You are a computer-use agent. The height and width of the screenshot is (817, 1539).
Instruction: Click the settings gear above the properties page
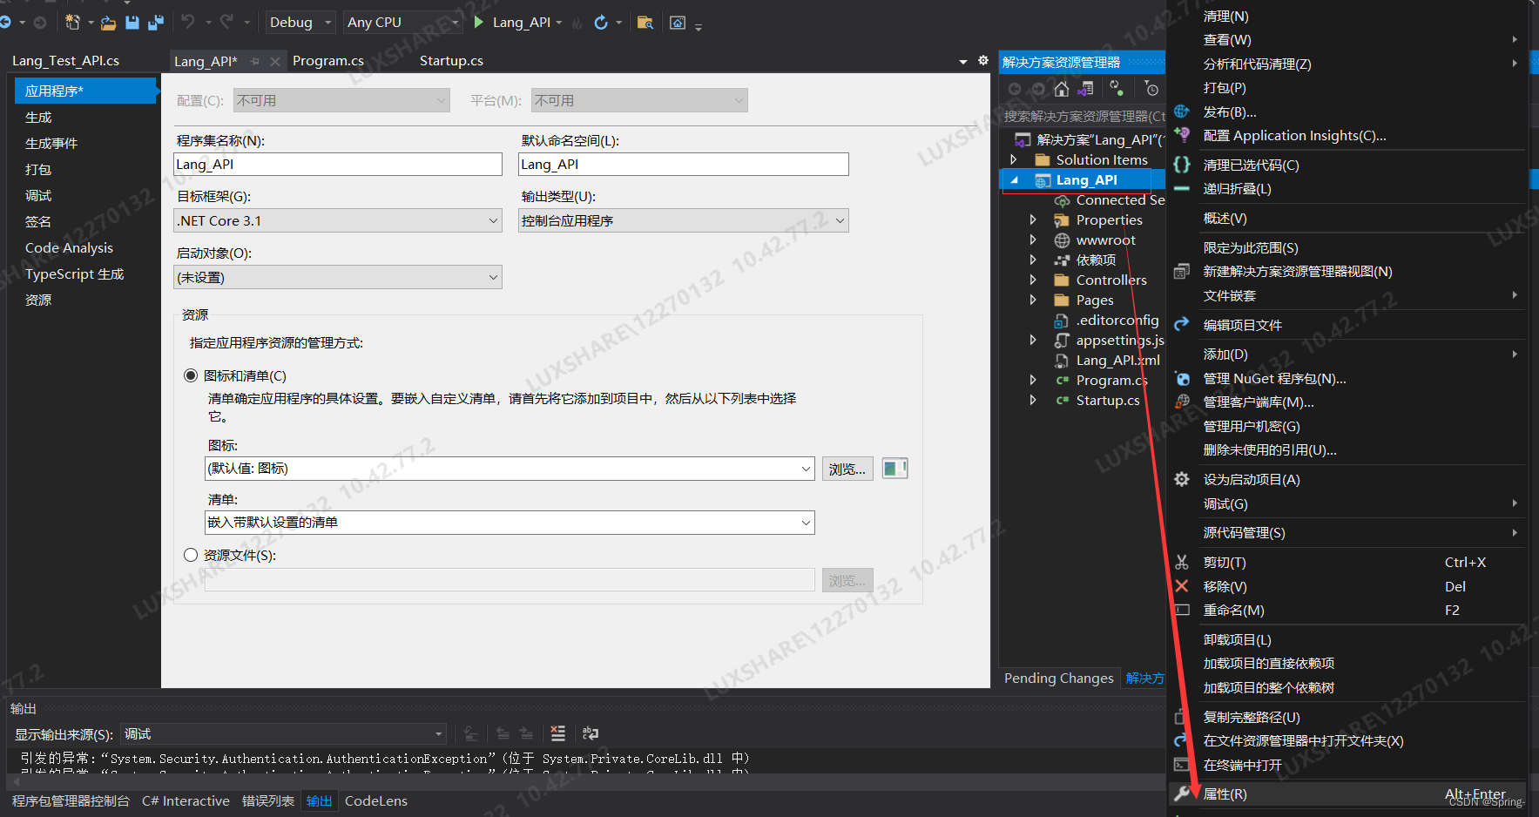click(983, 60)
